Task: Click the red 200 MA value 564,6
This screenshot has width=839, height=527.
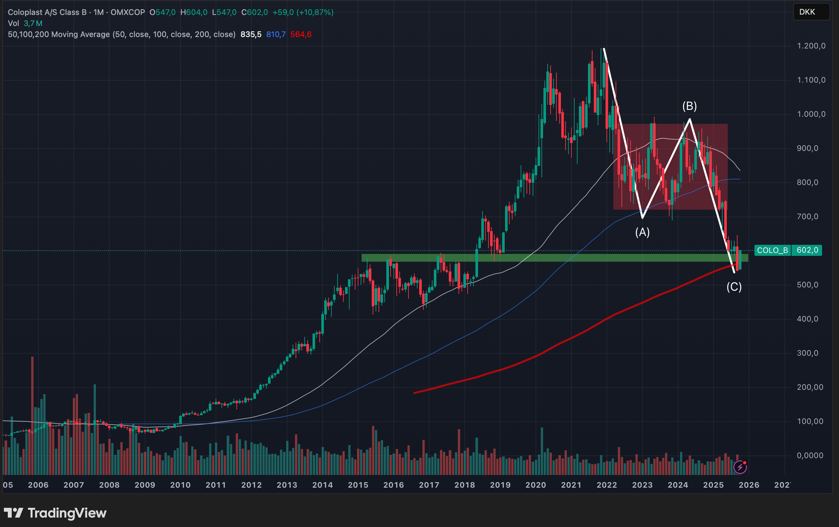Action: pyautogui.click(x=301, y=34)
